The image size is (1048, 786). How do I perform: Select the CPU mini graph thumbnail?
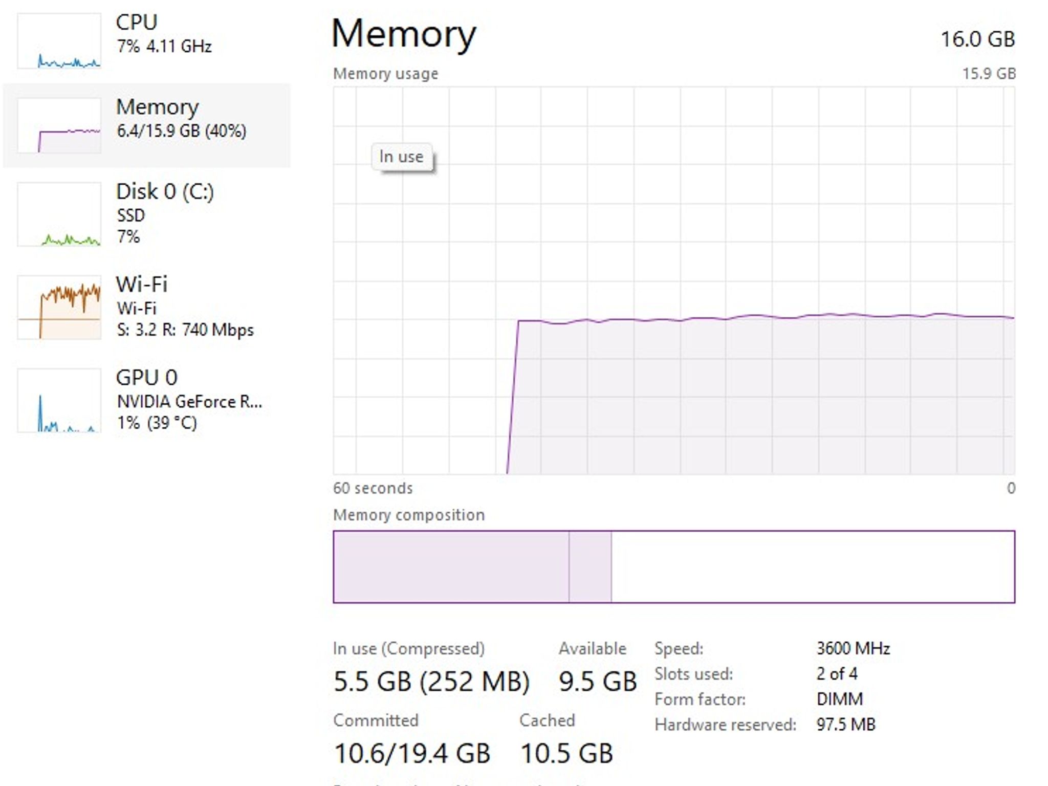click(x=59, y=41)
